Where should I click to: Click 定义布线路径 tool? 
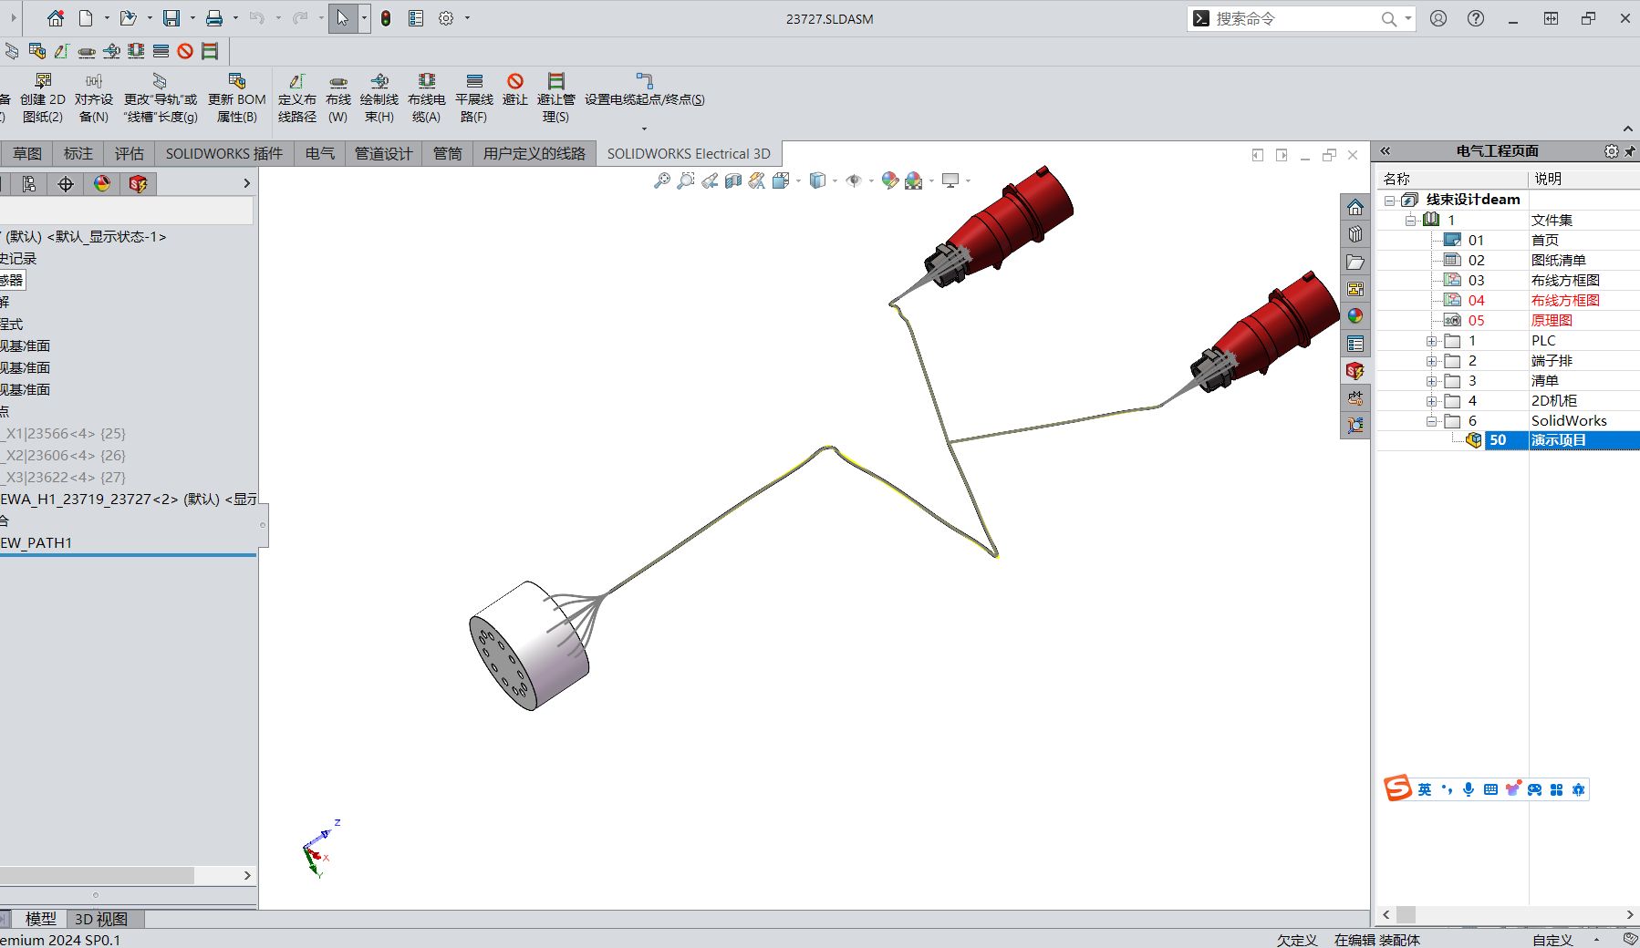click(x=297, y=98)
